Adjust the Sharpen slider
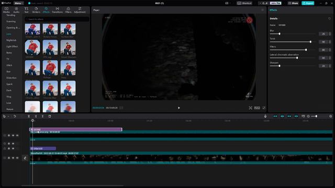Screen dimensions: 335x188 [x=293, y=66]
